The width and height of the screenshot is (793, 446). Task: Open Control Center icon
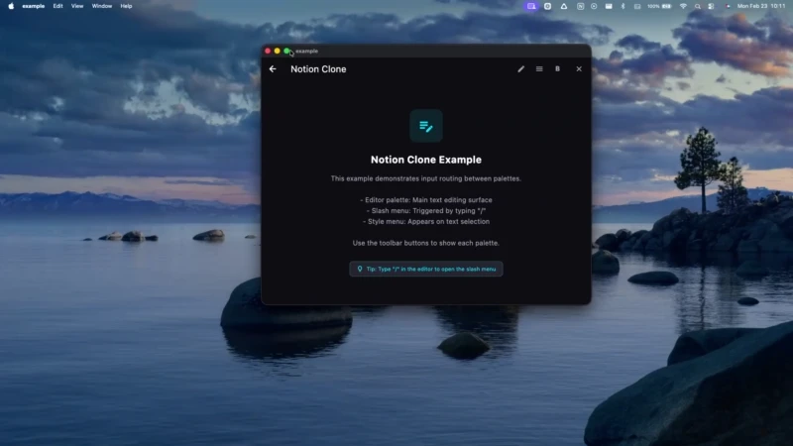pos(711,6)
